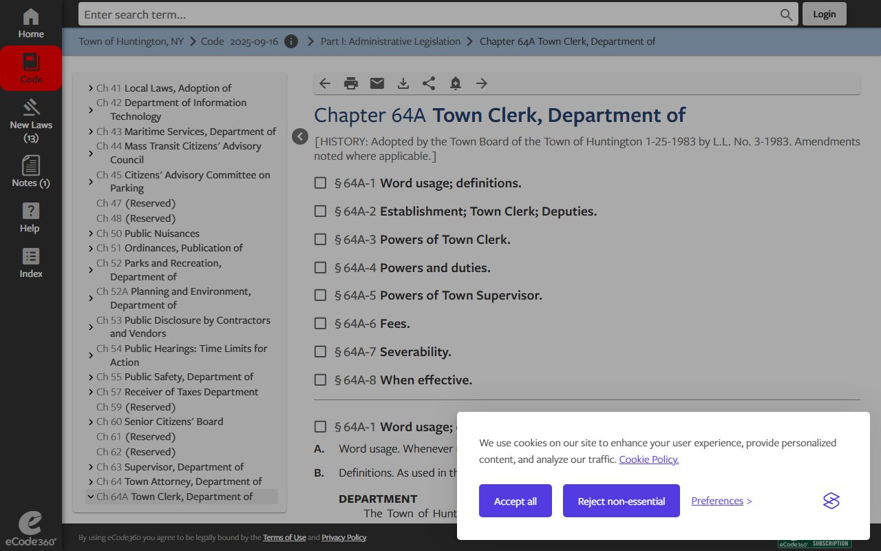
Task: Open Ch 51 Ordinances, Publication of
Action: pyautogui.click(x=169, y=248)
